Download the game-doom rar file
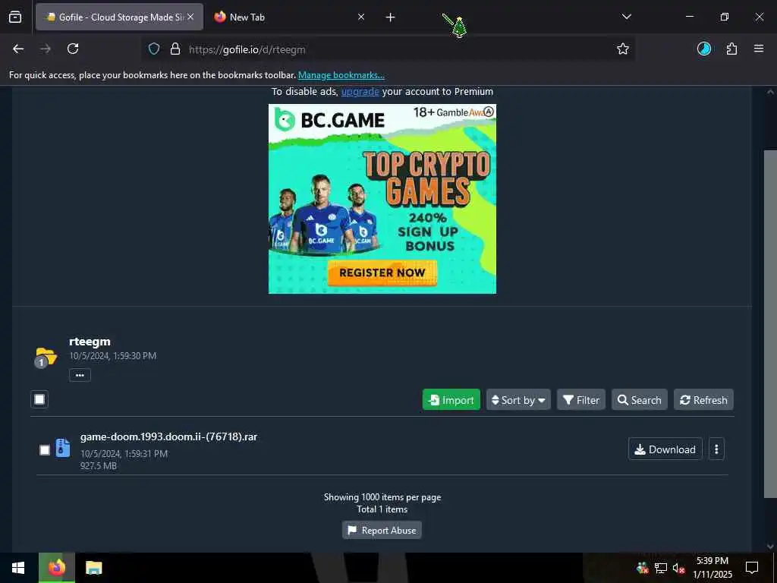 click(665, 449)
